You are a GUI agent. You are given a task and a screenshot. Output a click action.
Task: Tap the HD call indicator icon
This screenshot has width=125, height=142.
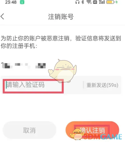95,2
